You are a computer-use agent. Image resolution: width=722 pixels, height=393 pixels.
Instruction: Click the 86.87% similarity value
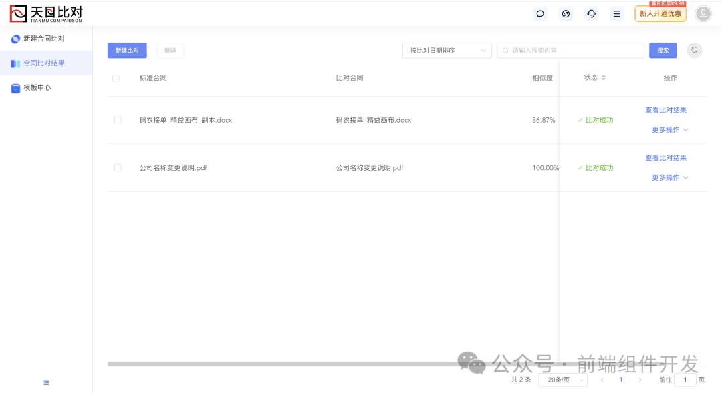click(544, 120)
